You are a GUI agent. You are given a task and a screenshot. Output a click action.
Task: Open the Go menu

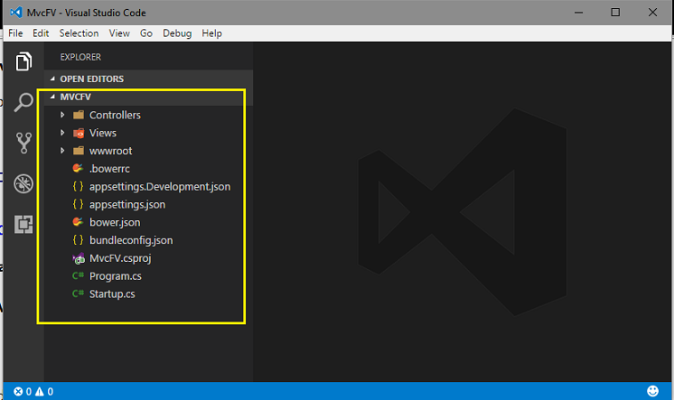[146, 33]
